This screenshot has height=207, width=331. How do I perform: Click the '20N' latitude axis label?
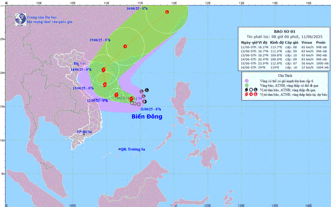[x=2, y=73]
